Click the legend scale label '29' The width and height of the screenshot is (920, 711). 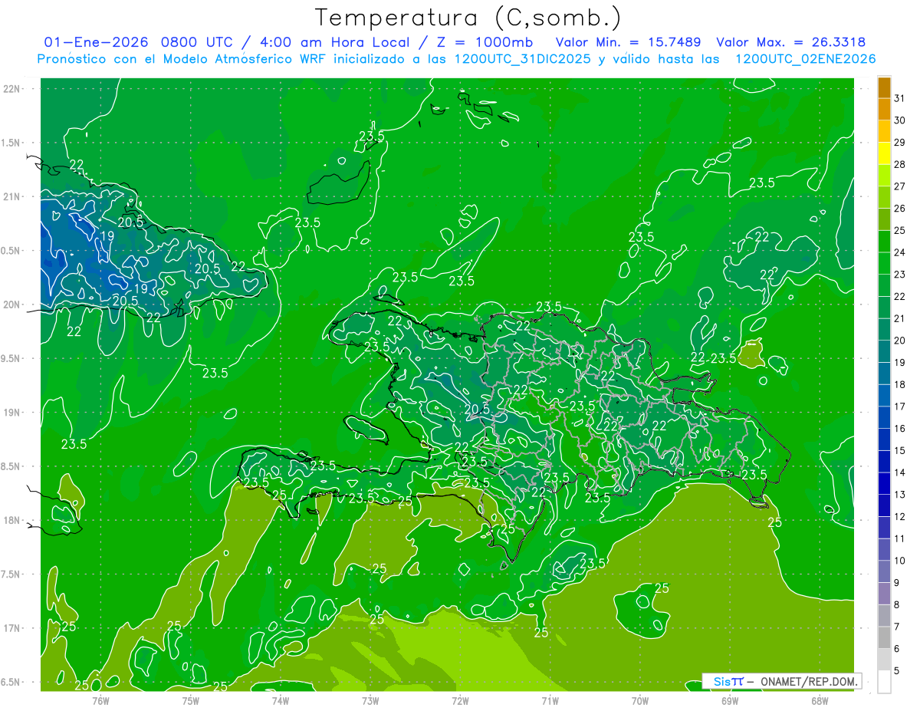(899, 143)
